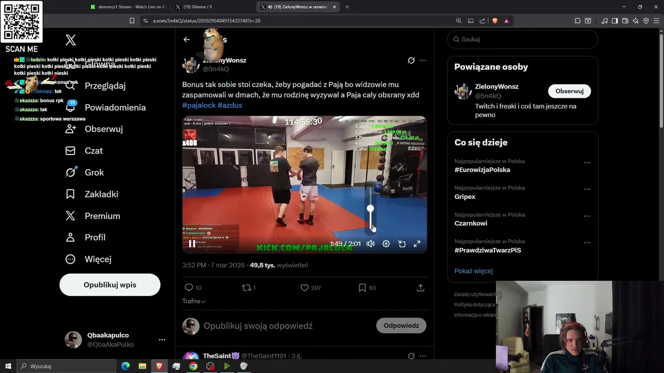Open hashtag #azdus link
The image size is (664, 373).
230,105
